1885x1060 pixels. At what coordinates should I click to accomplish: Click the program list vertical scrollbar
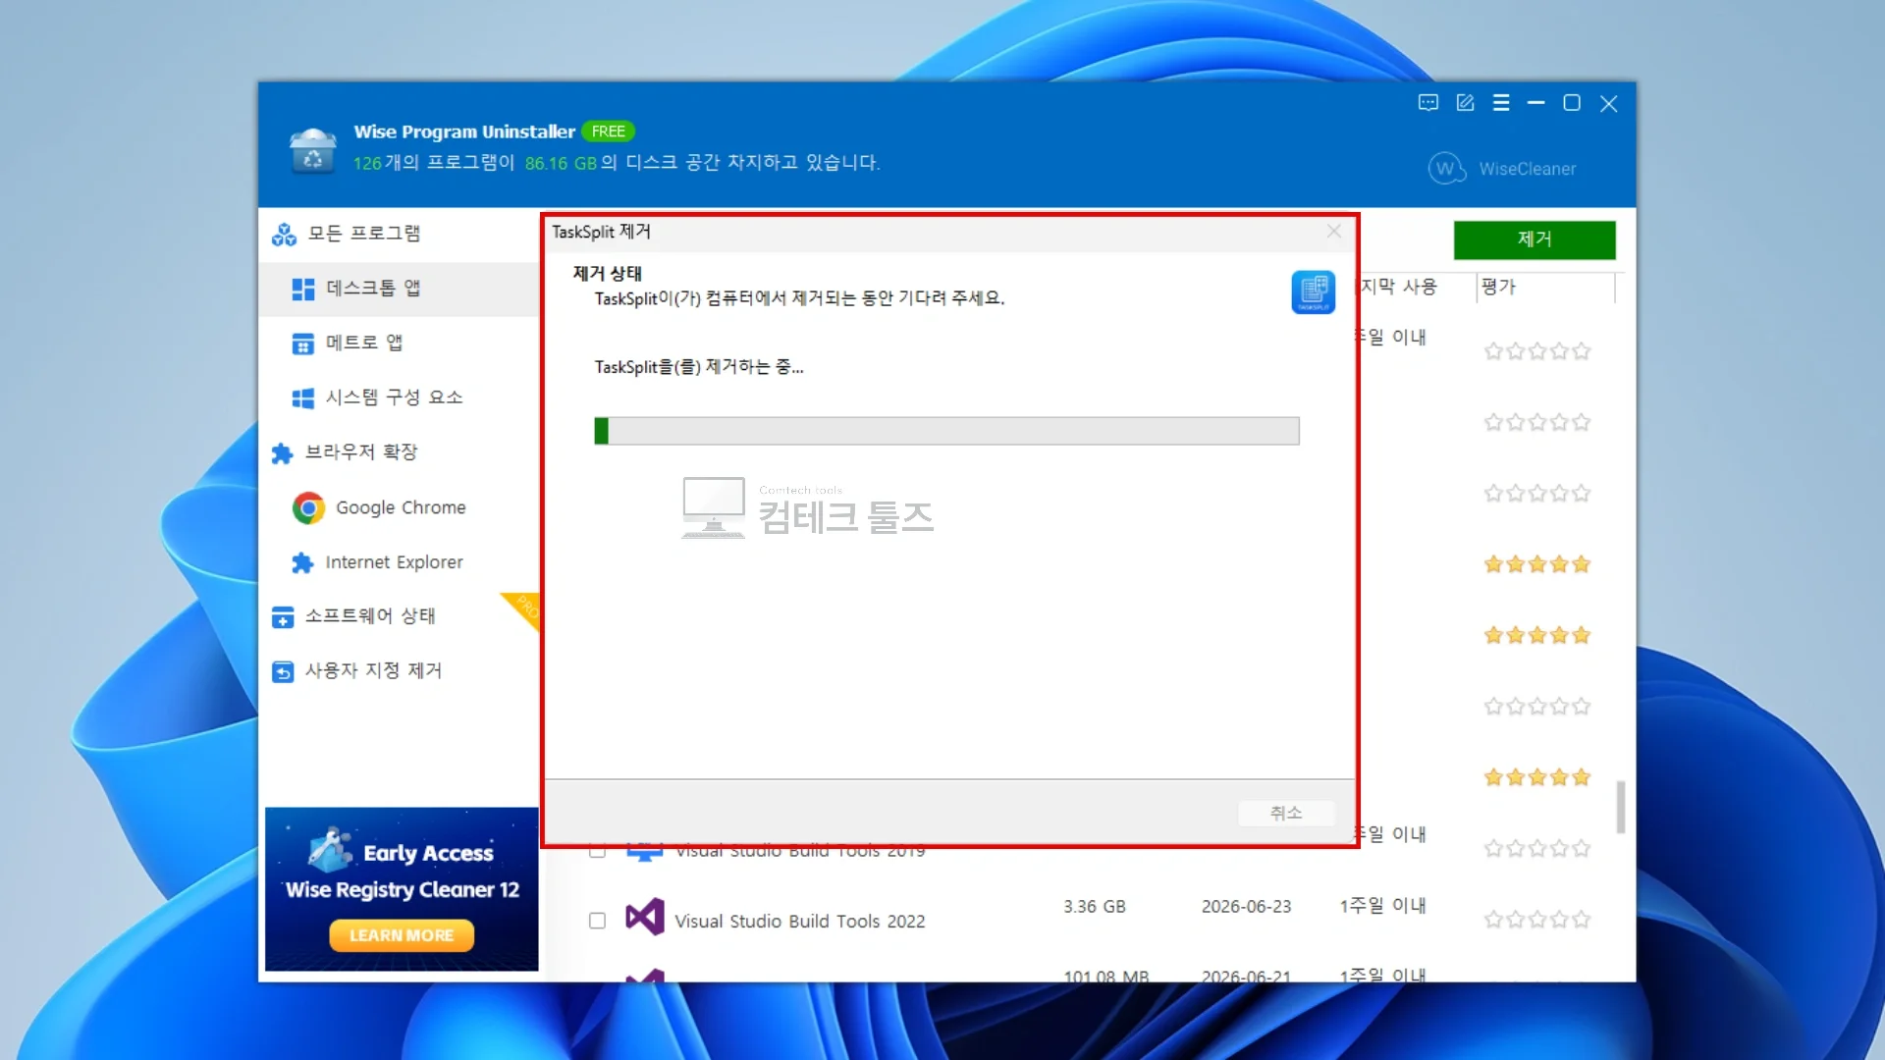point(1621,807)
